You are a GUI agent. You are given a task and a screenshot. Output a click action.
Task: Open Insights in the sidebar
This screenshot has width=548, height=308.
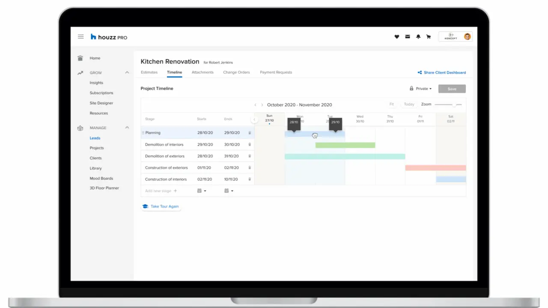coord(96,83)
